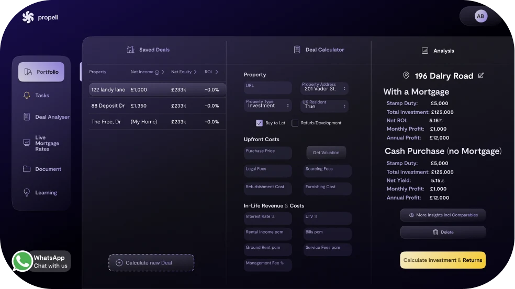This screenshot has height=289, width=515.
Task: Expand the Property Address selector
Action: coord(324,88)
